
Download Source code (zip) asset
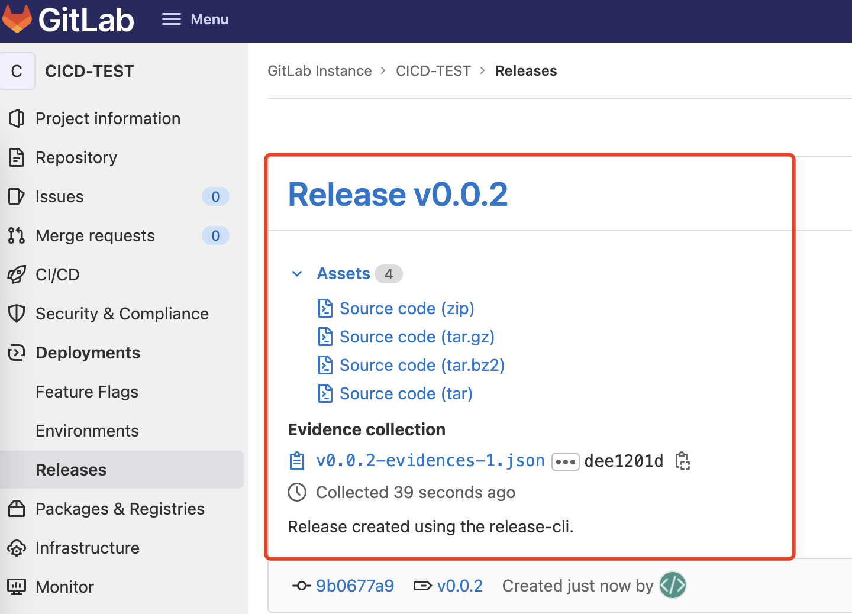[406, 308]
